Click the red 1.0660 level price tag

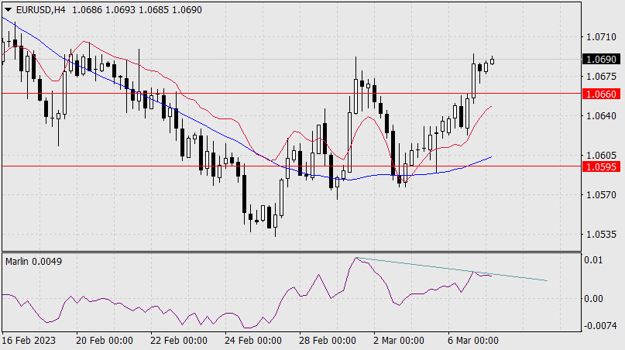(x=601, y=94)
